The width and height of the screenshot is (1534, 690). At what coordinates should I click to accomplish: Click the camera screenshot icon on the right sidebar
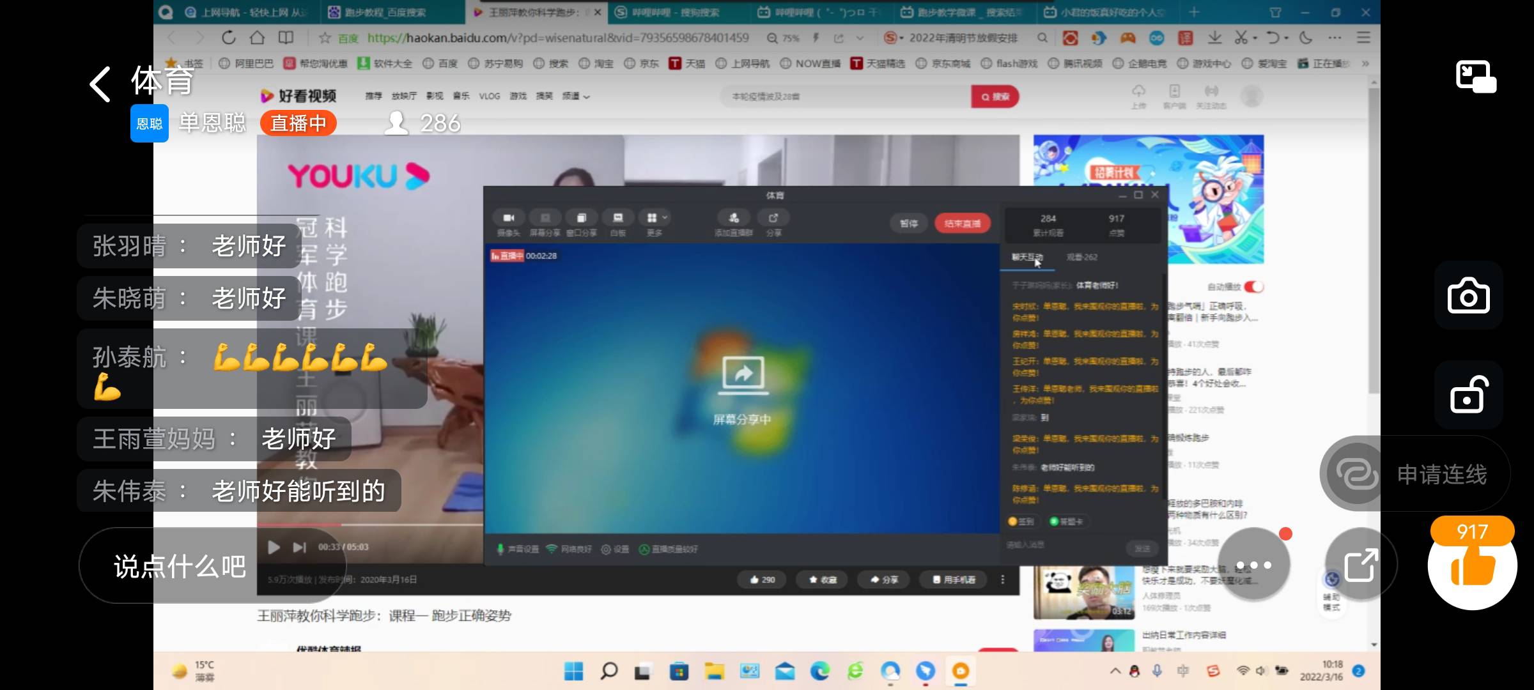(1467, 295)
